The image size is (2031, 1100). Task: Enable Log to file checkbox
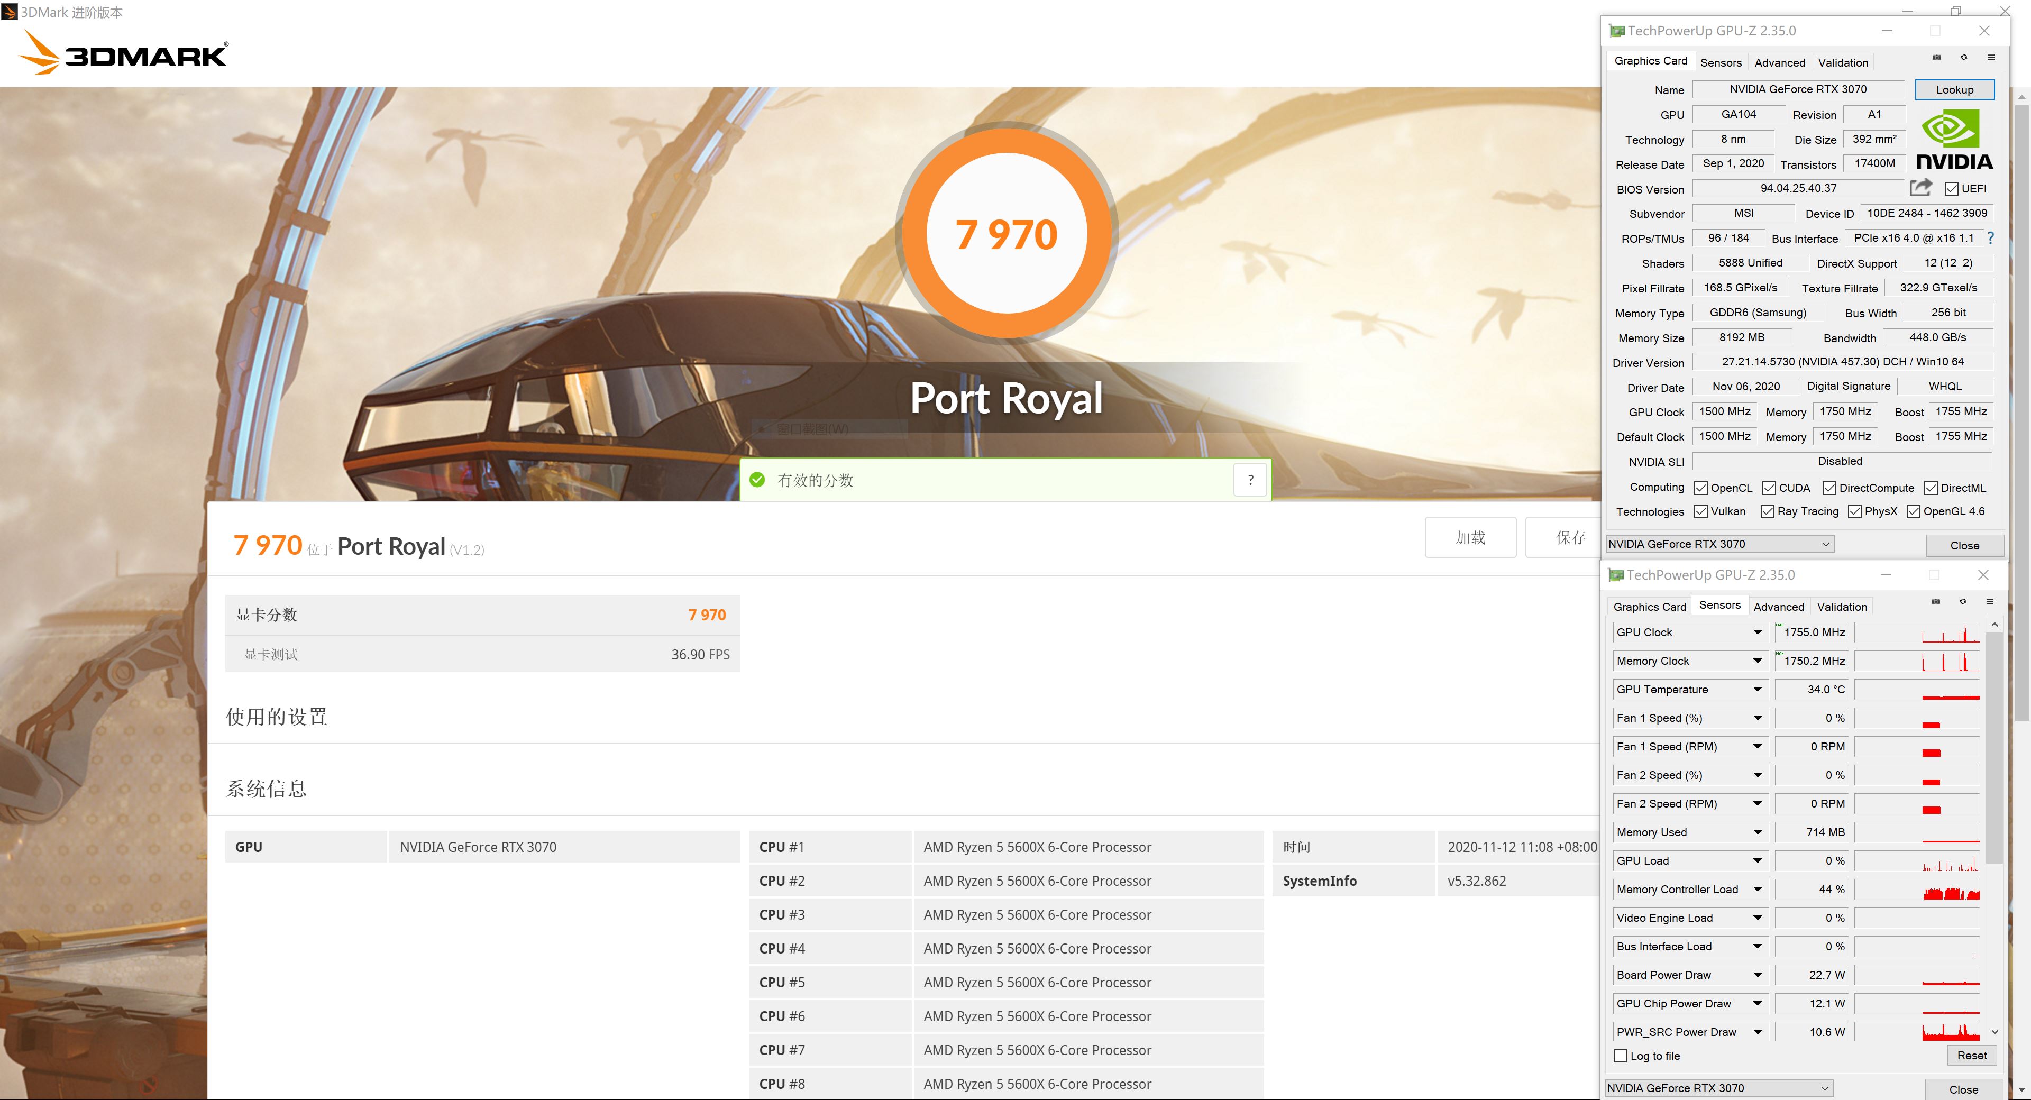click(1621, 1056)
